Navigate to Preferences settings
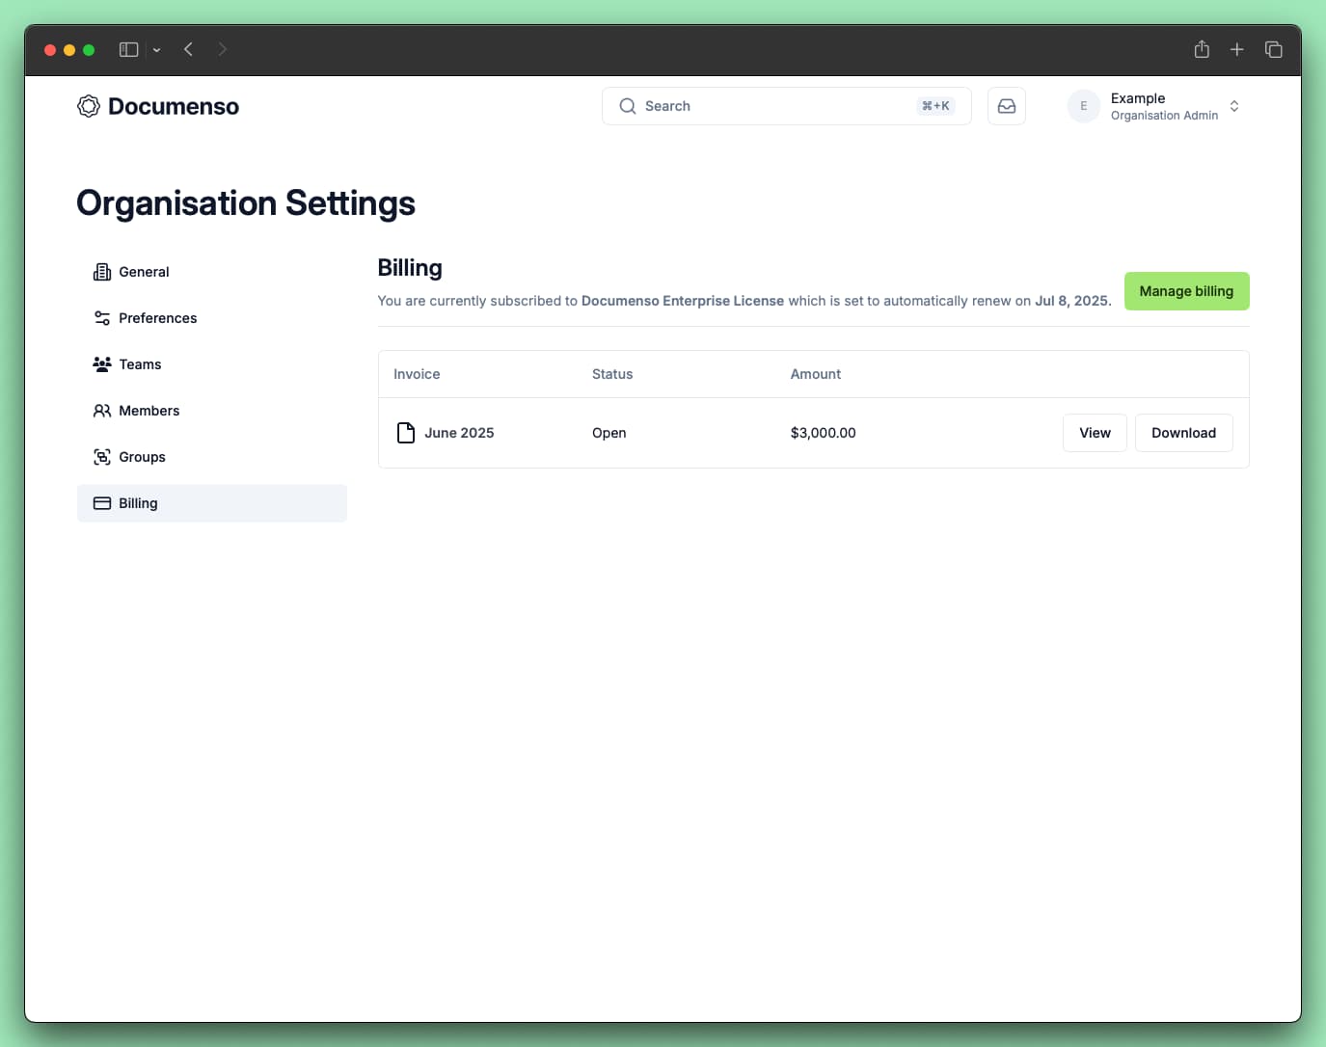The image size is (1326, 1047). 157,318
